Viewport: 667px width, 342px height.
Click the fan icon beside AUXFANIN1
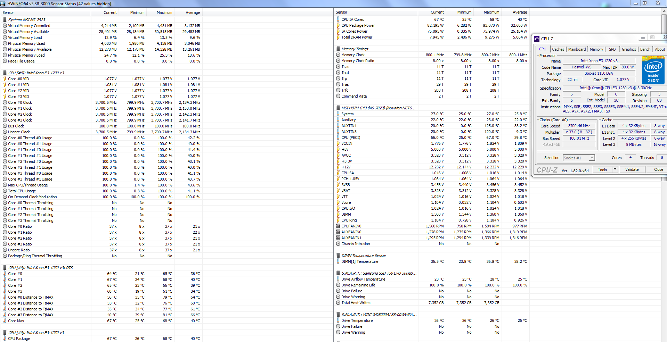pyautogui.click(x=338, y=238)
